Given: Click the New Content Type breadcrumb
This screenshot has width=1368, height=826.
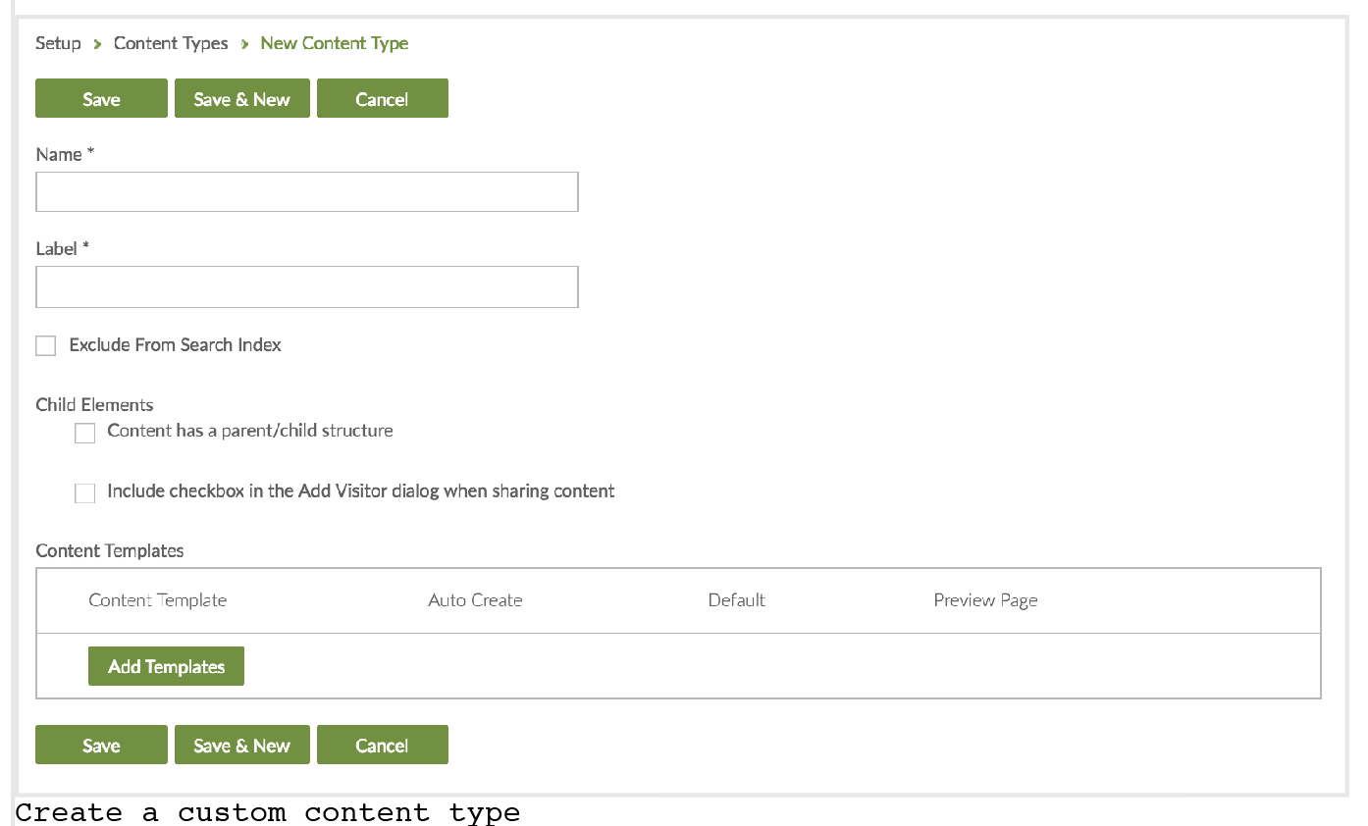Looking at the screenshot, I should point(334,43).
